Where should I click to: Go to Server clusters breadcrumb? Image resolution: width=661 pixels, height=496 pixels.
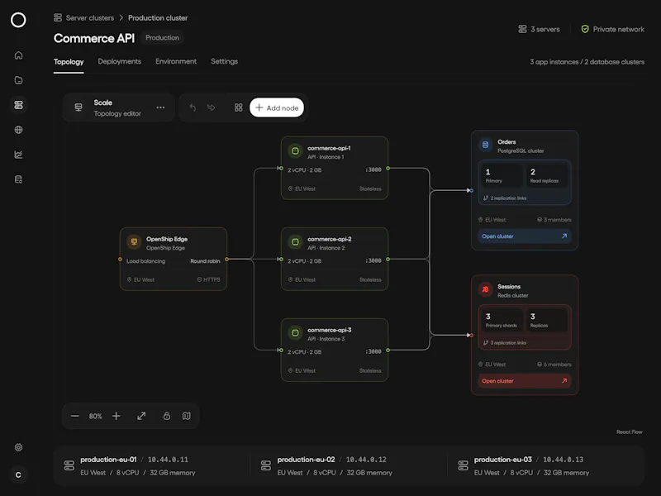pos(90,17)
